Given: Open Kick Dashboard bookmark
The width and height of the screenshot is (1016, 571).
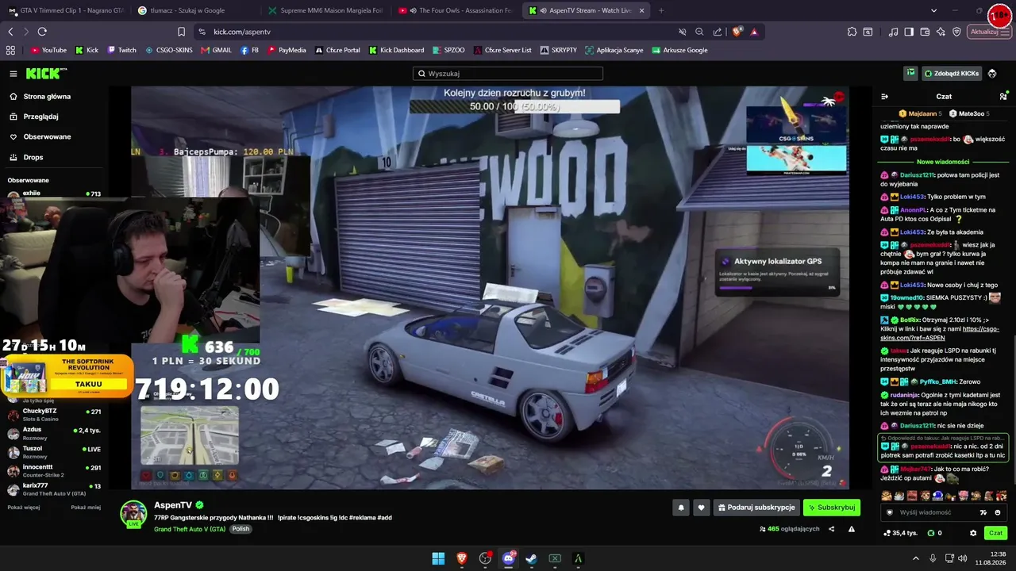Looking at the screenshot, I should click(396, 50).
